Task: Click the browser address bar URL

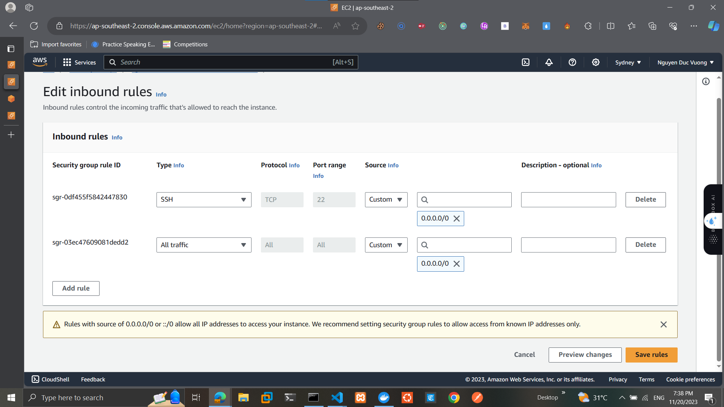Action: point(196,26)
